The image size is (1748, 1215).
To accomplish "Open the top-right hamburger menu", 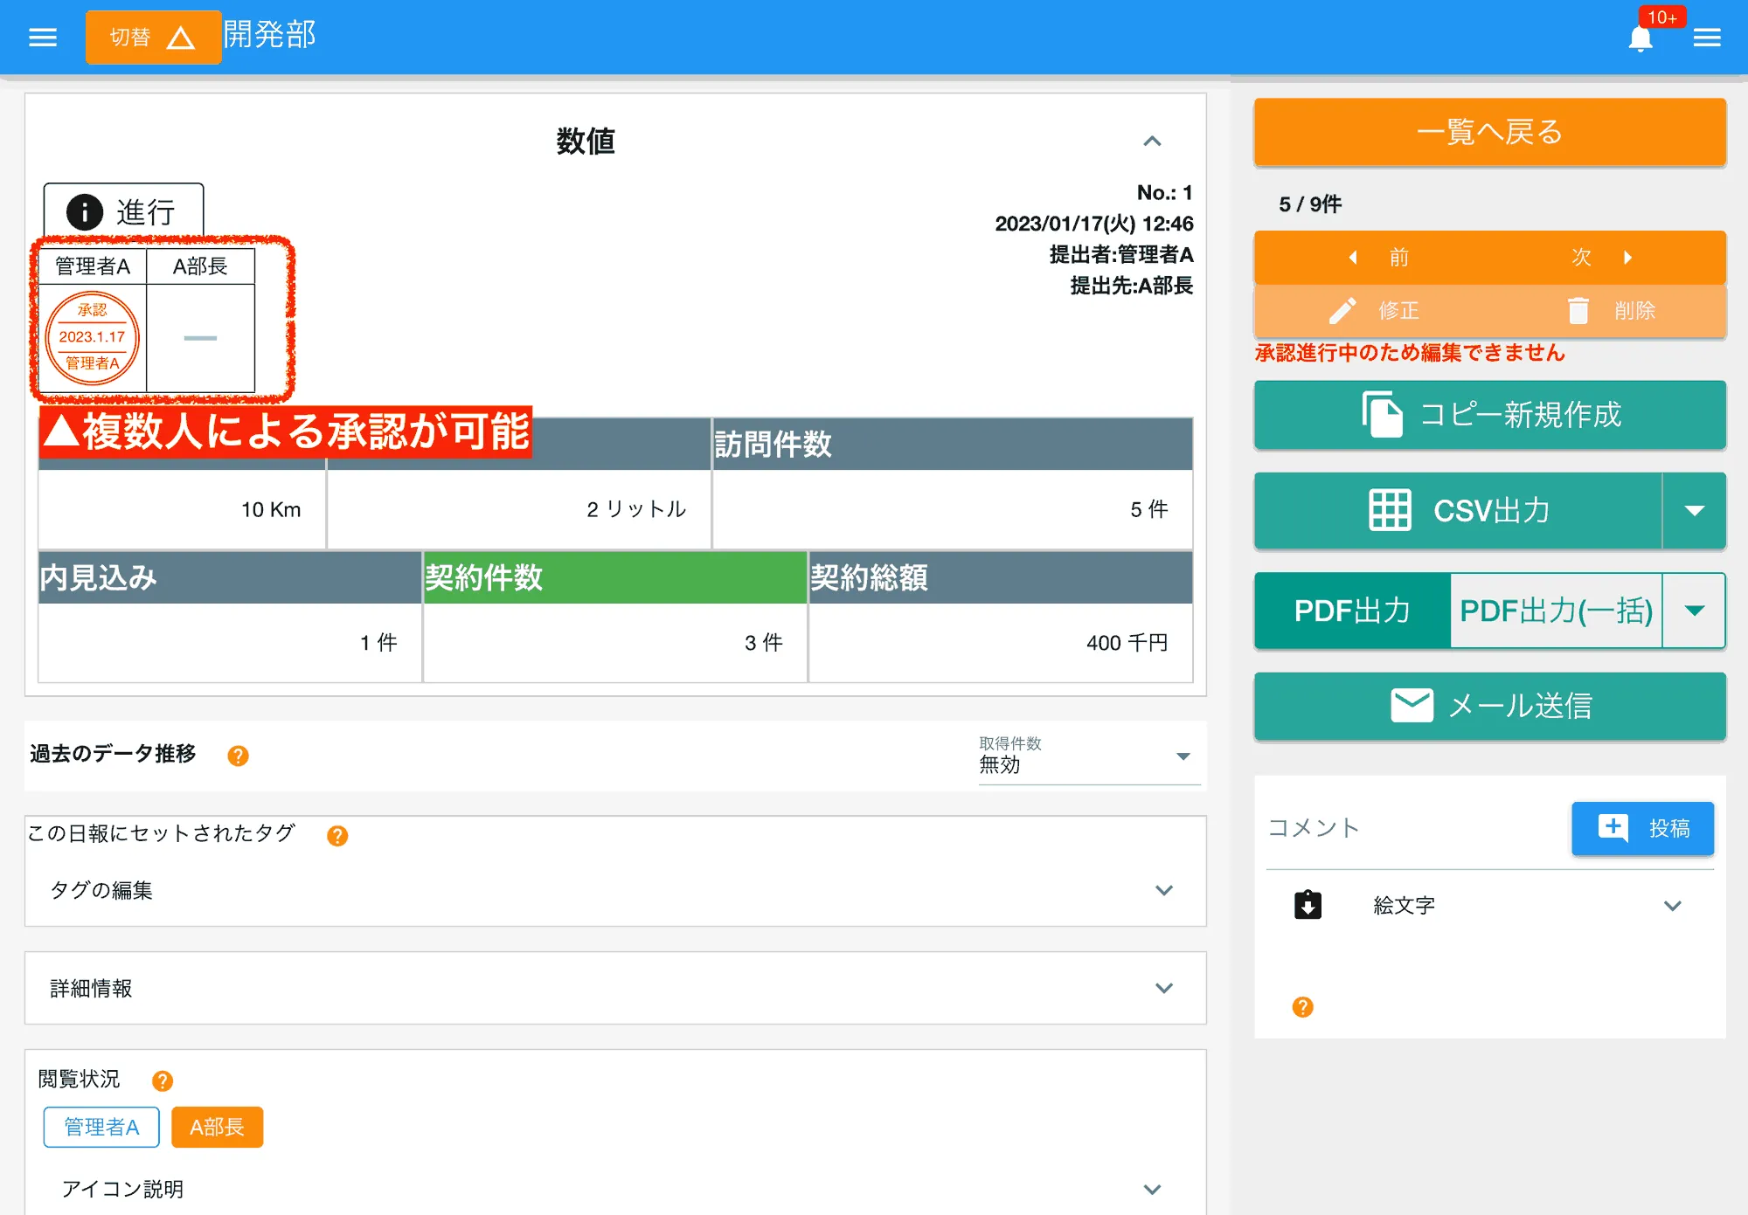I will coord(1706,38).
